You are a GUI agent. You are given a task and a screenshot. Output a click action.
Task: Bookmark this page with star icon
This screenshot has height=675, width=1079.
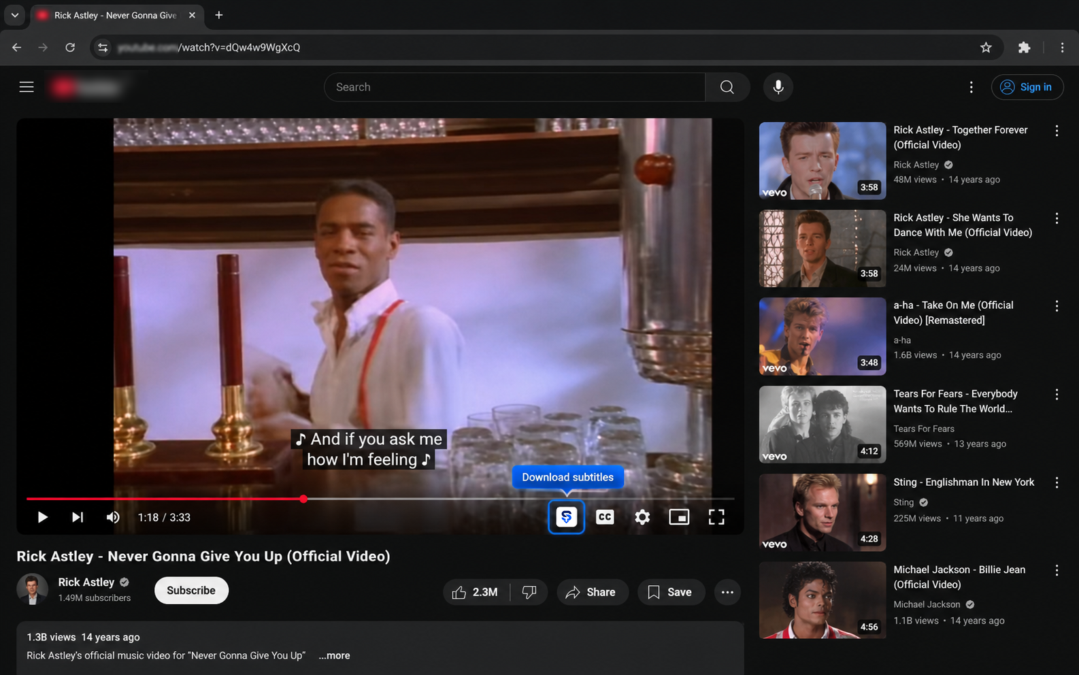[986, 48]
